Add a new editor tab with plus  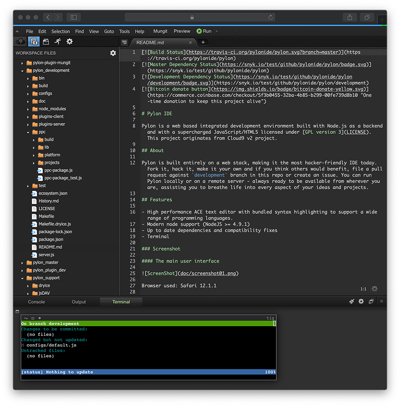(203, 42)
